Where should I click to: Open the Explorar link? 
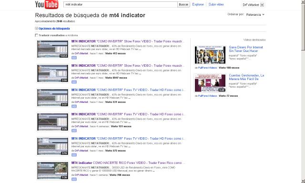198,4
